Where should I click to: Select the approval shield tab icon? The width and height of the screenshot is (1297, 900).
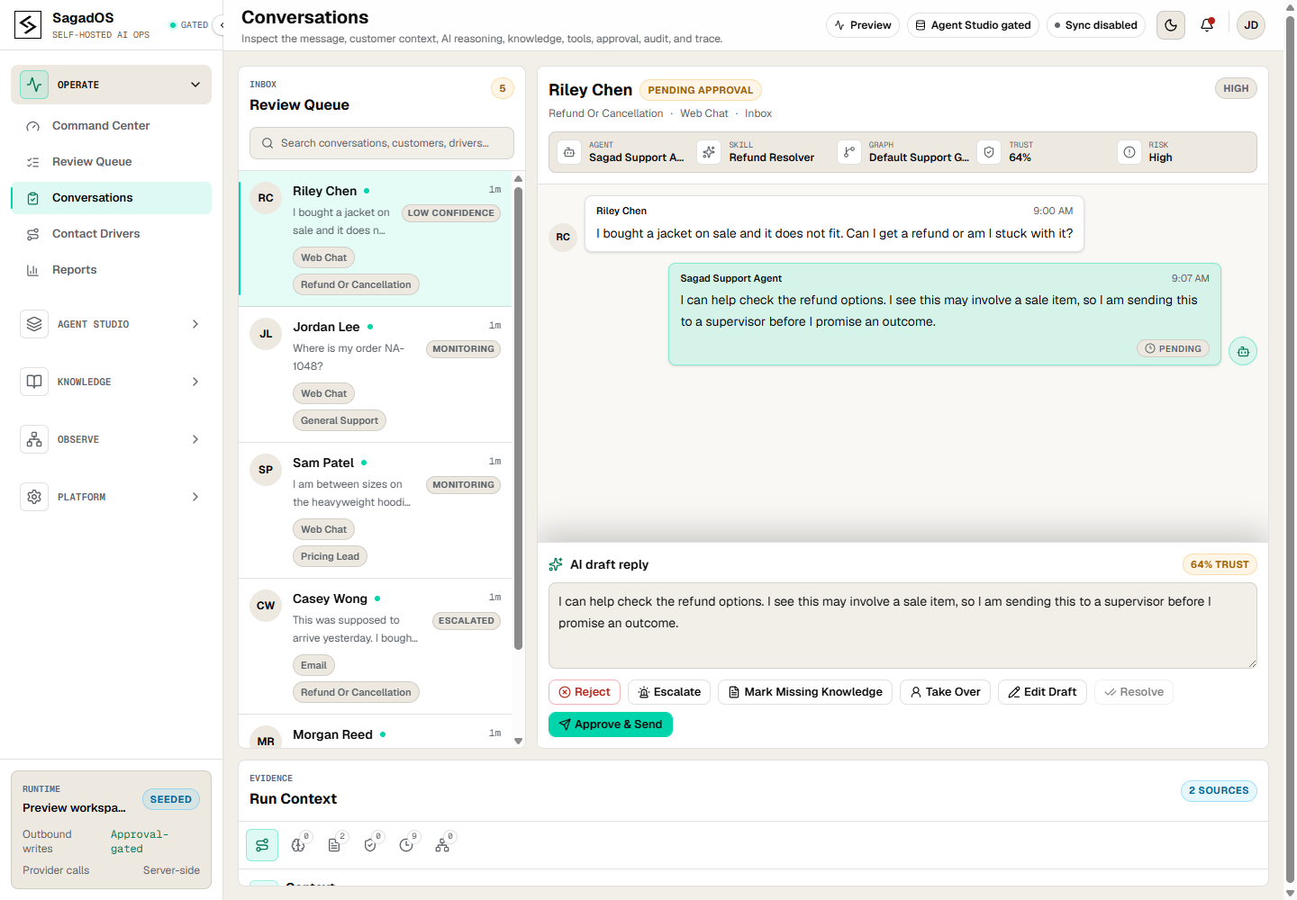click(x=370, y=845)
